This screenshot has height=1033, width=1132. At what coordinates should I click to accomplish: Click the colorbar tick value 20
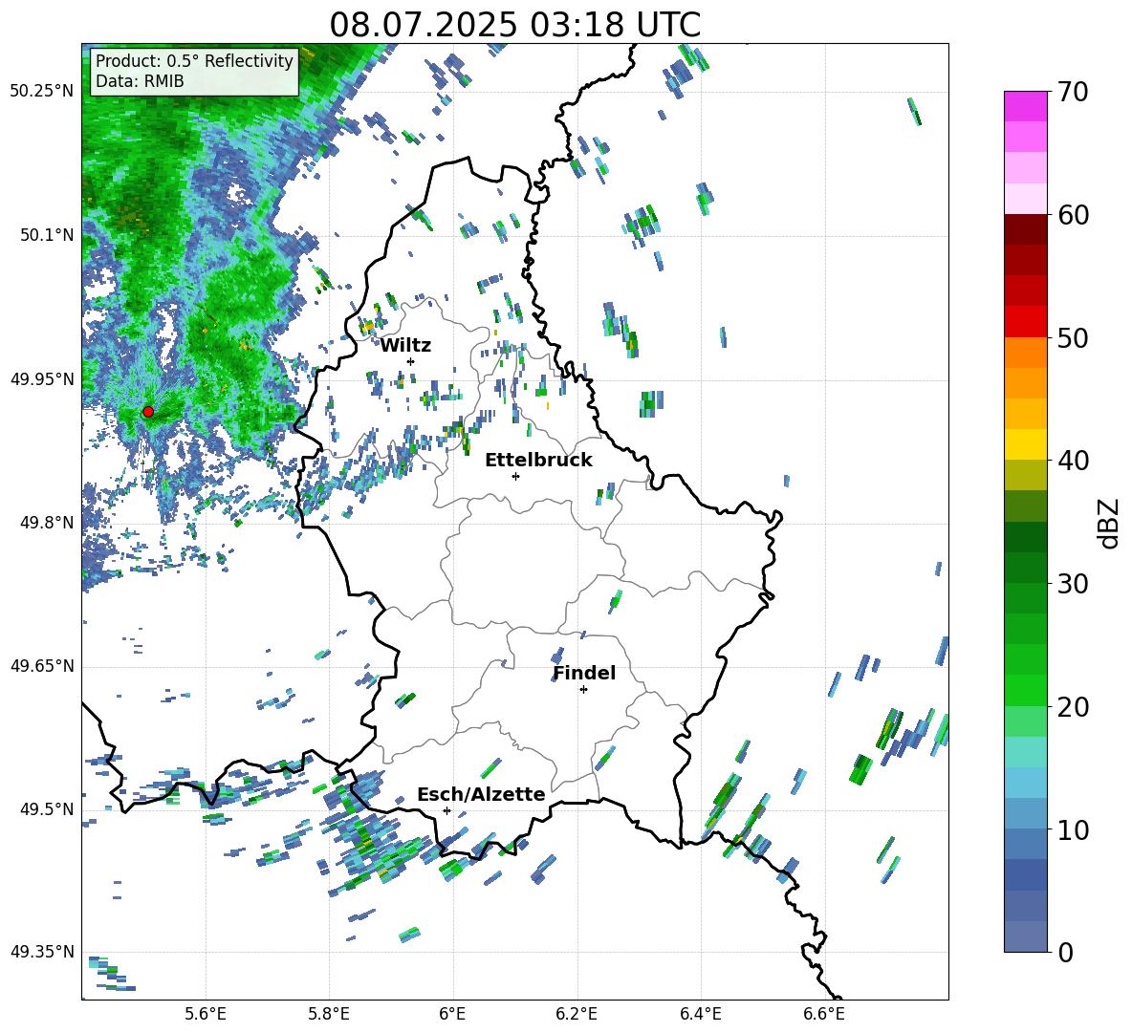pyautogui.click(x=1073, y=707)
